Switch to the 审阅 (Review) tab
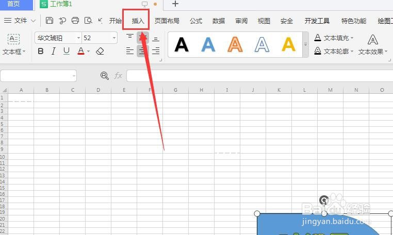The image size is (393, 235). 241,21
